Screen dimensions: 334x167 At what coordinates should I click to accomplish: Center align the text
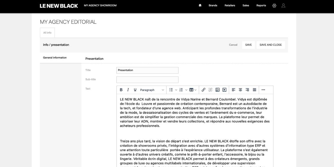point(240,90)
